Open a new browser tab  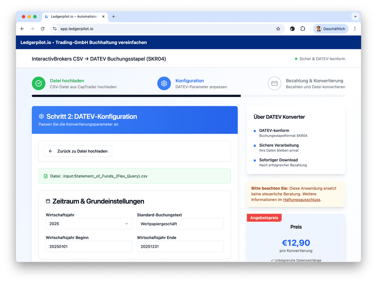113,17
